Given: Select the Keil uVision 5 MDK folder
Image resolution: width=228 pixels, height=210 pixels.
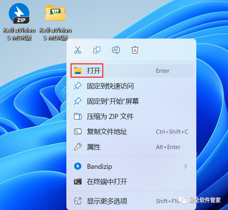Looking at the screenshot, I should click(x=55, y=22).
